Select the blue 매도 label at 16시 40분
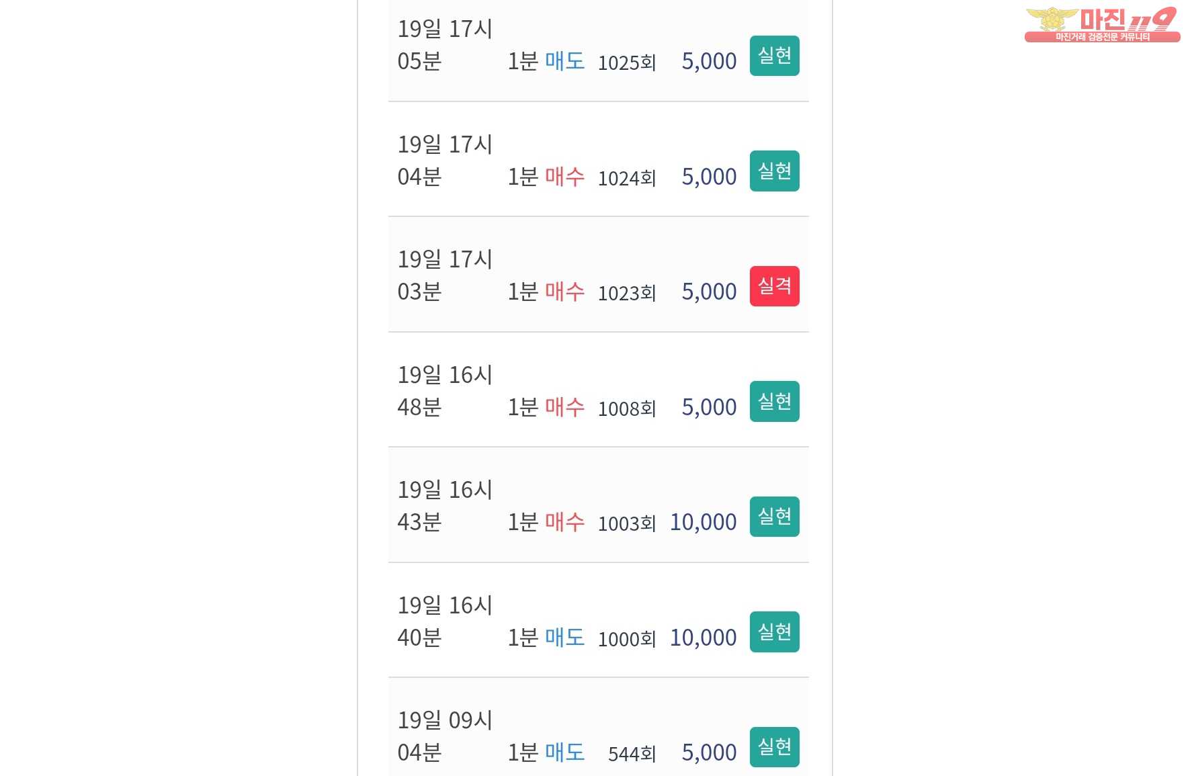1188x776 pixels. pyautogui.click(x=564, y=638)
